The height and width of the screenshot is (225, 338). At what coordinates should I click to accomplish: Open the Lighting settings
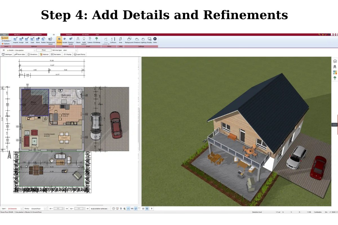143,41
